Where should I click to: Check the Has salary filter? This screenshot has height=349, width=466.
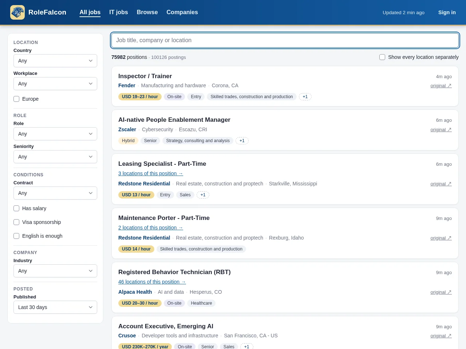16,208
